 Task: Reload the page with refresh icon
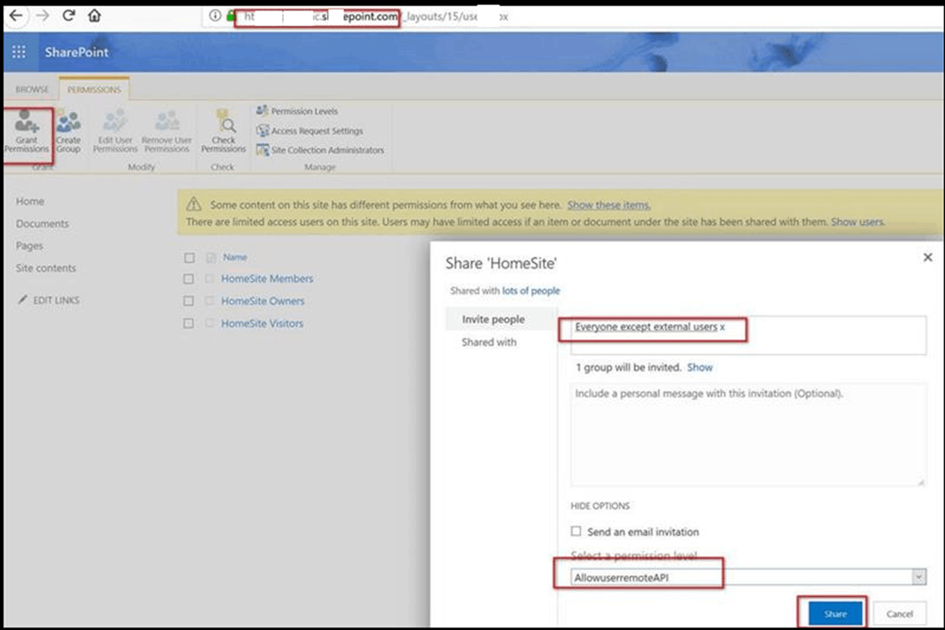[x=69, y=15]
